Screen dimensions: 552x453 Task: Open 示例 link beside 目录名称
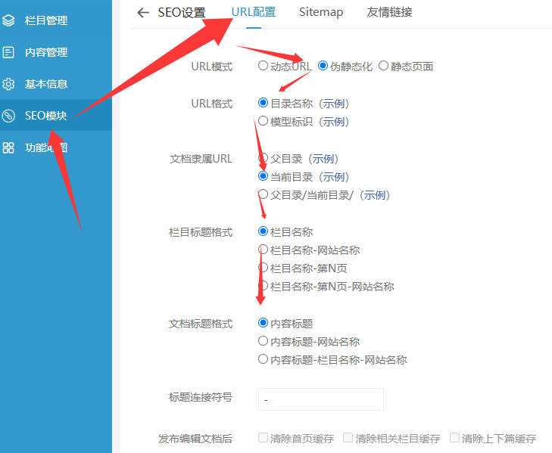334,104
